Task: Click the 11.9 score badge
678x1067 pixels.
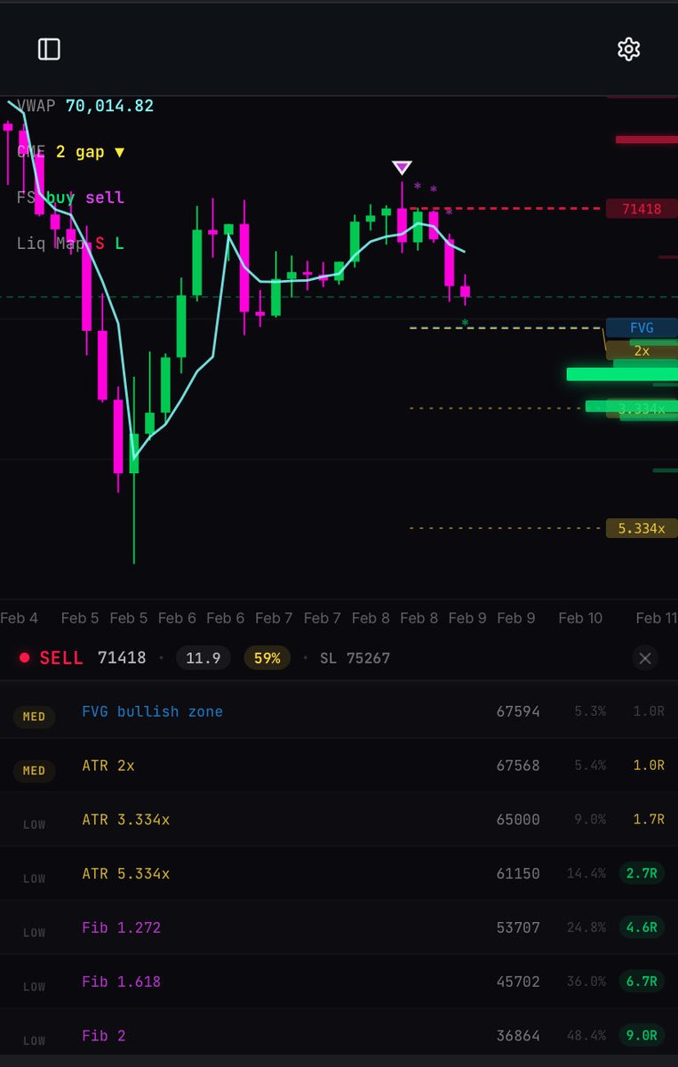Action: (x=203, y=658)
